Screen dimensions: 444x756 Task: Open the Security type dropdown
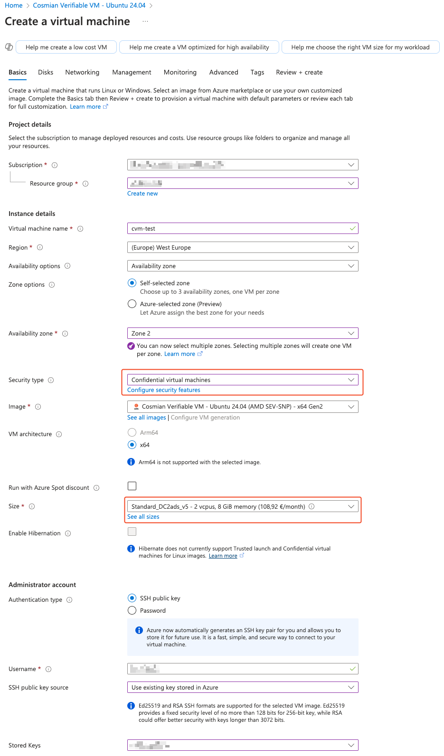coord(243,380)
